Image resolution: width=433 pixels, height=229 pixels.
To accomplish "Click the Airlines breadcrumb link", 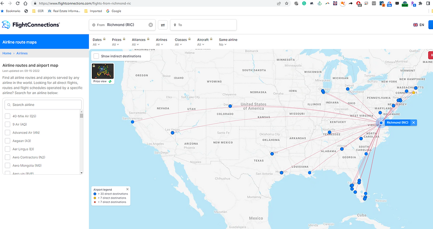I will pos(22,53).
